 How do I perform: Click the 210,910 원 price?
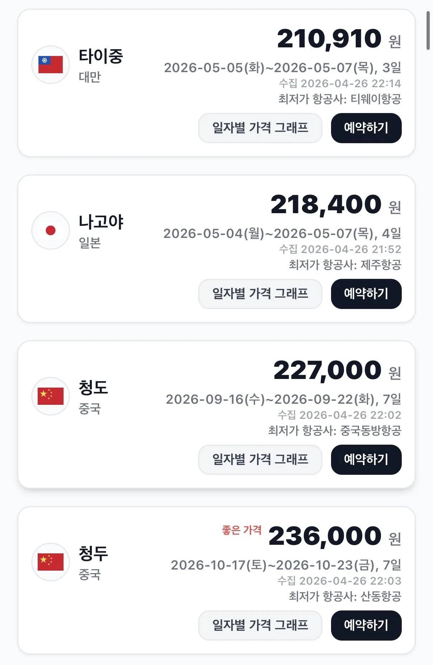click(x=339, y=39)
